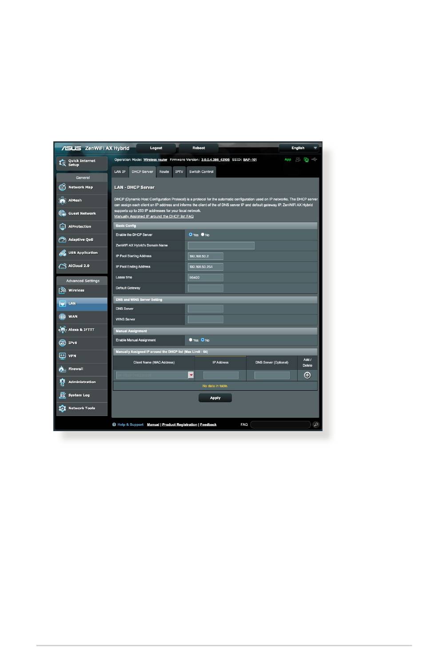Open the IPv6 sidebar icon
This screenshot has width=422, height=660.
62,343
